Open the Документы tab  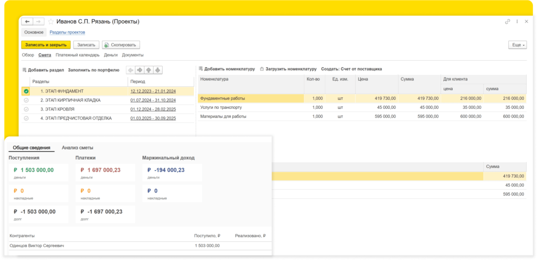pos(133,55)
